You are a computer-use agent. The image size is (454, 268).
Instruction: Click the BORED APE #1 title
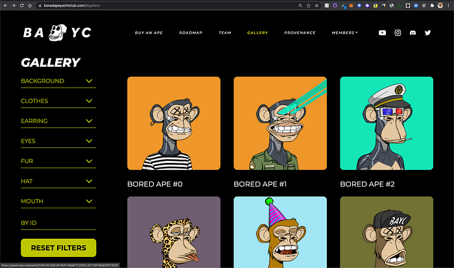pos(260,184)
